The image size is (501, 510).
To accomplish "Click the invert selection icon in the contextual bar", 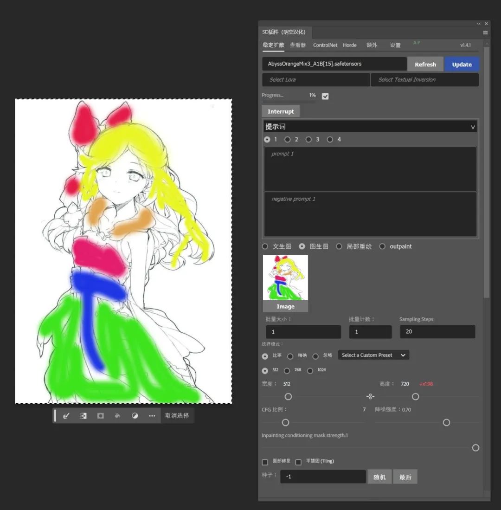I will [83, 416].
